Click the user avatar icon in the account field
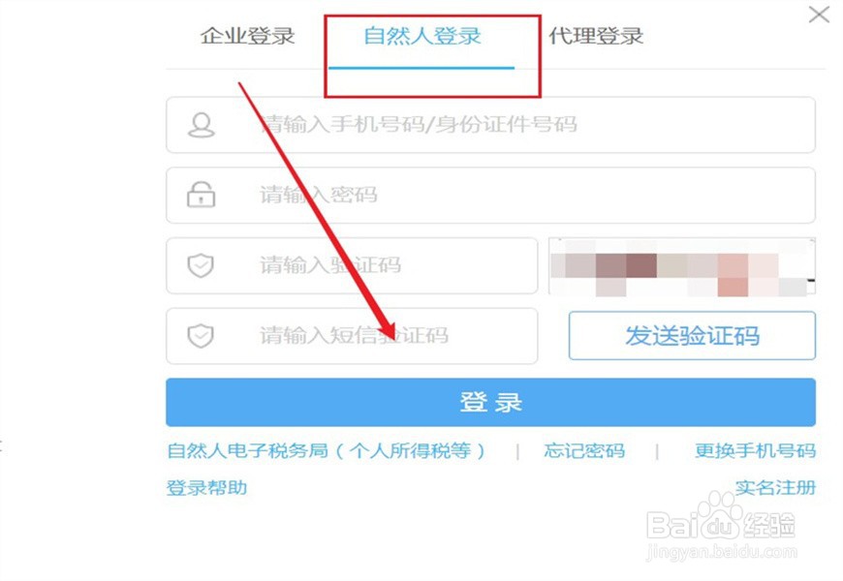This screenshot has height=581, width=843. click(202, 125)
